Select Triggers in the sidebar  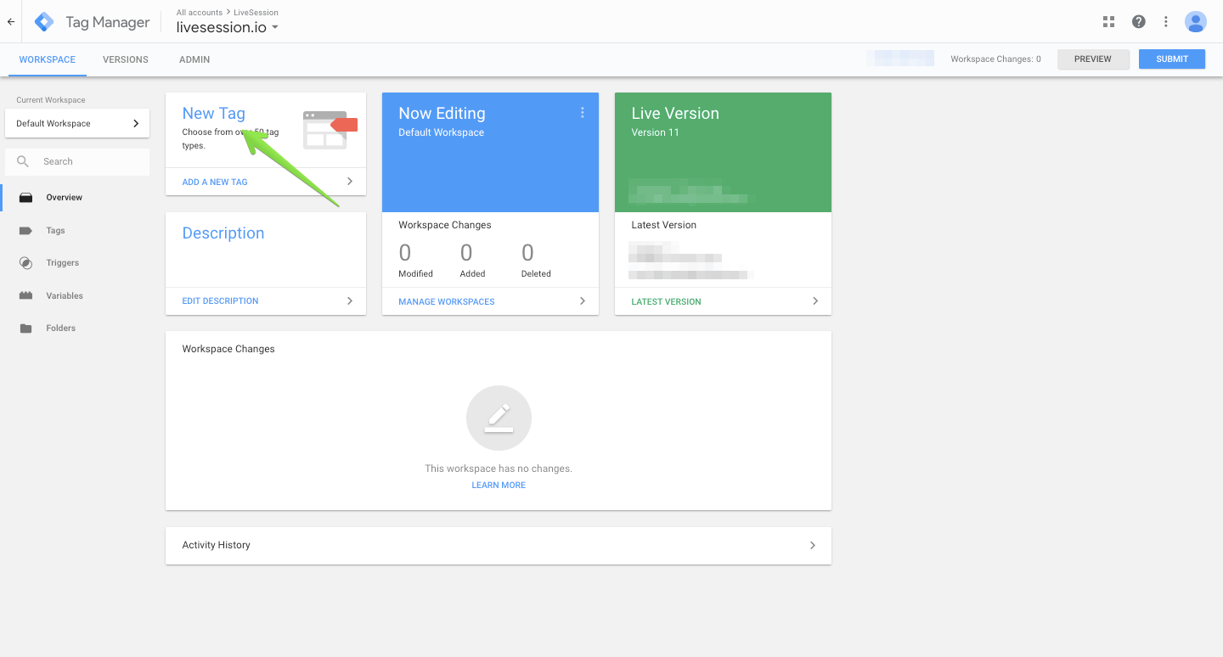click(x=62, y=263)
